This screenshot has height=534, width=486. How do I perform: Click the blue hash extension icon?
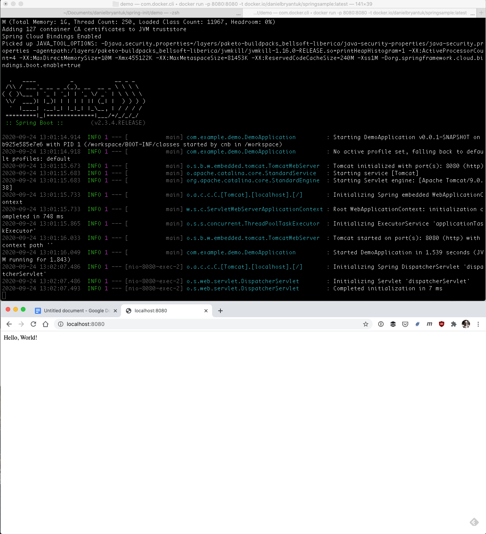417,324
